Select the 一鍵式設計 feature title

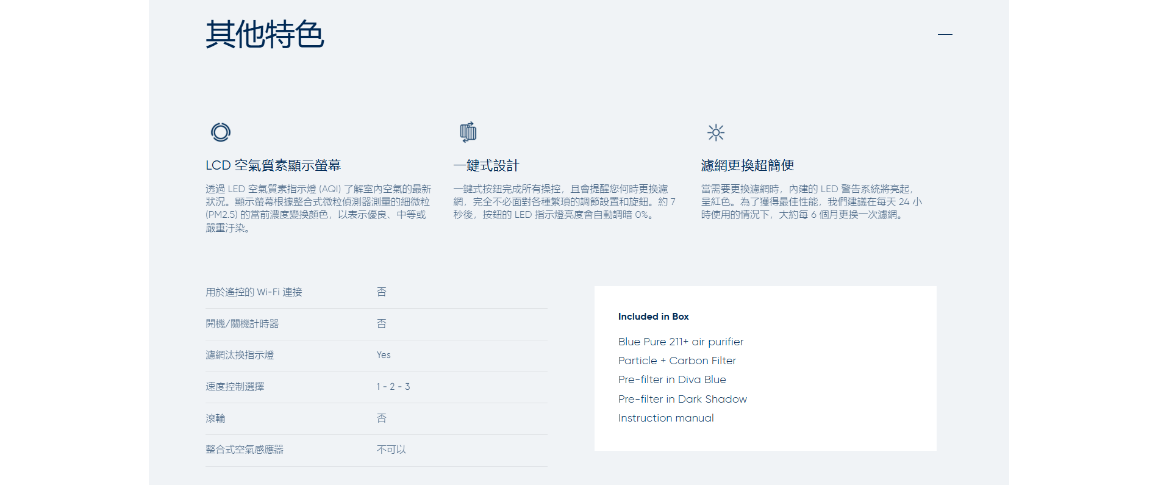click(486, 165)
